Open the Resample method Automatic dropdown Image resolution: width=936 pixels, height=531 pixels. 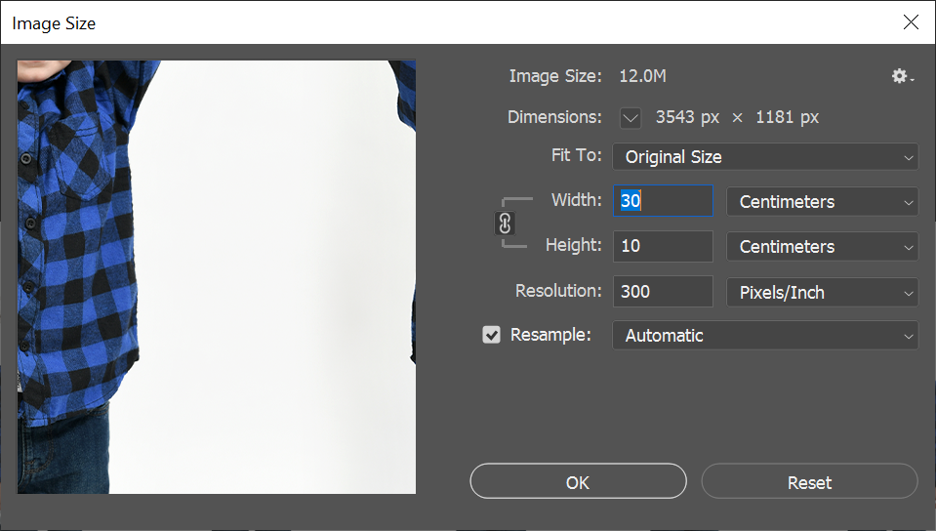click(764, 336)
